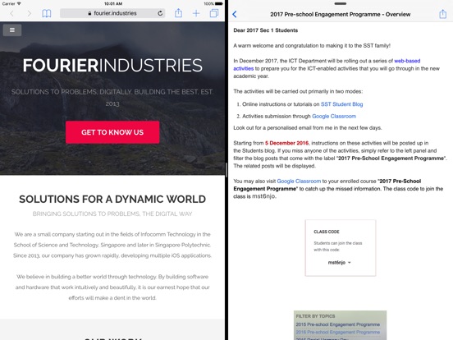The height and width of the screenshot is (340, 453).
Task: Tap Safari's back arrow
Action: pos(11,13)
